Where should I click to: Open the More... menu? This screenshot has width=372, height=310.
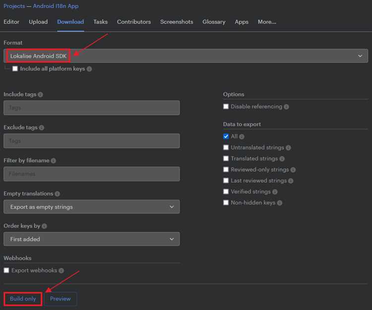[267, 22]
